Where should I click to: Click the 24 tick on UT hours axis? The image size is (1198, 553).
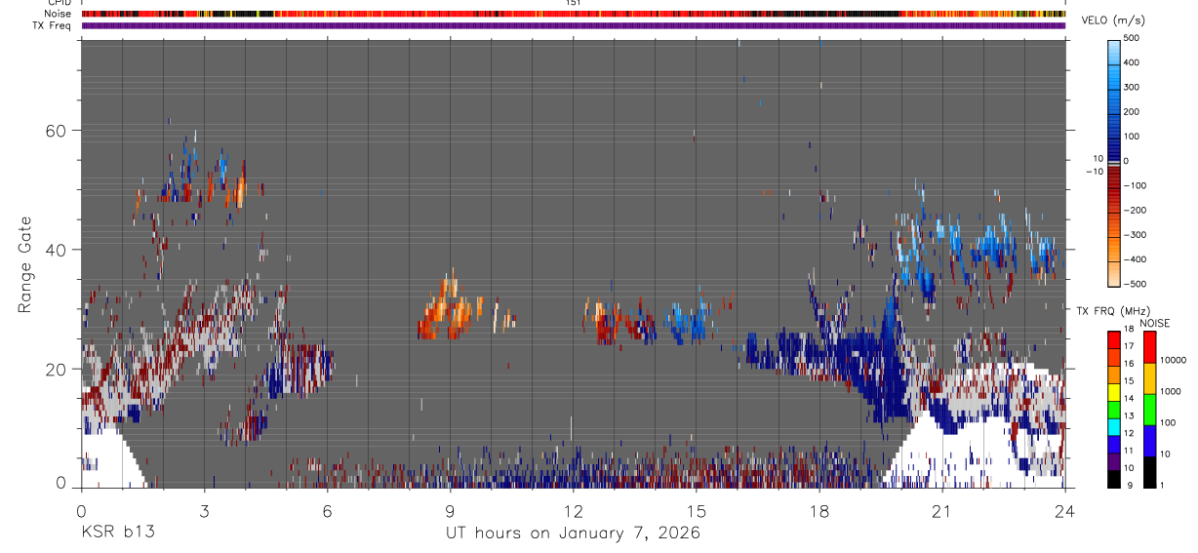coord(1064,511)
